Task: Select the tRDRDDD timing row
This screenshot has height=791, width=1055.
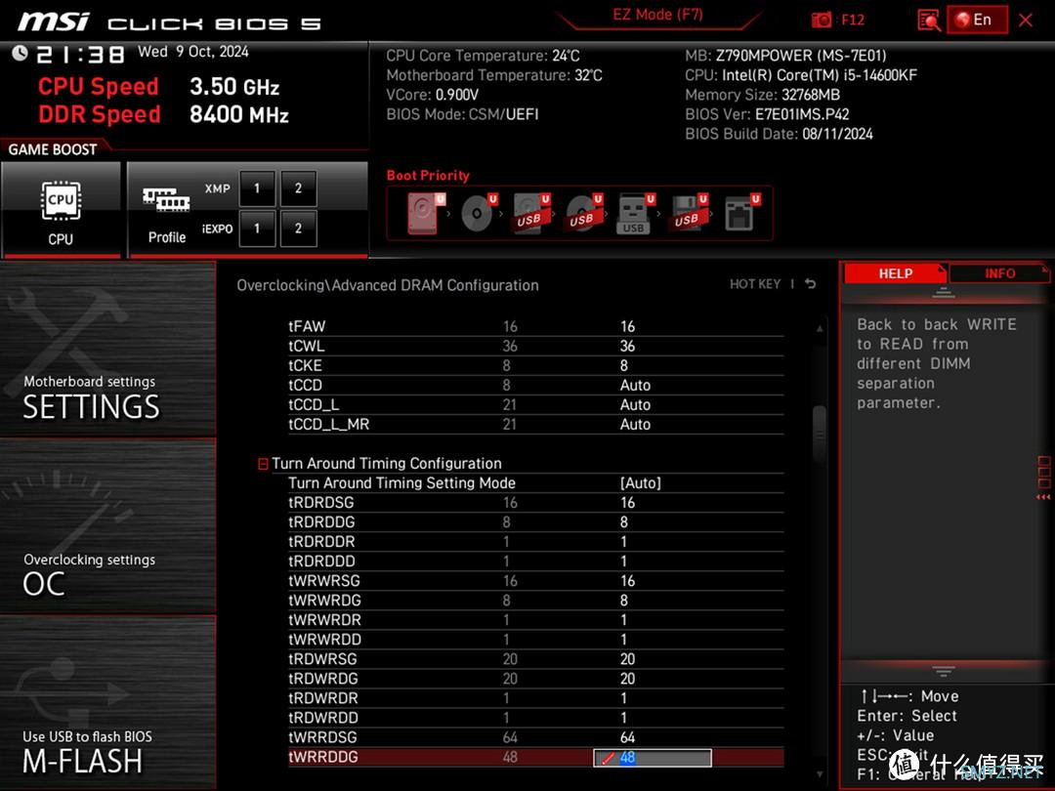Action: coord(535,561)
